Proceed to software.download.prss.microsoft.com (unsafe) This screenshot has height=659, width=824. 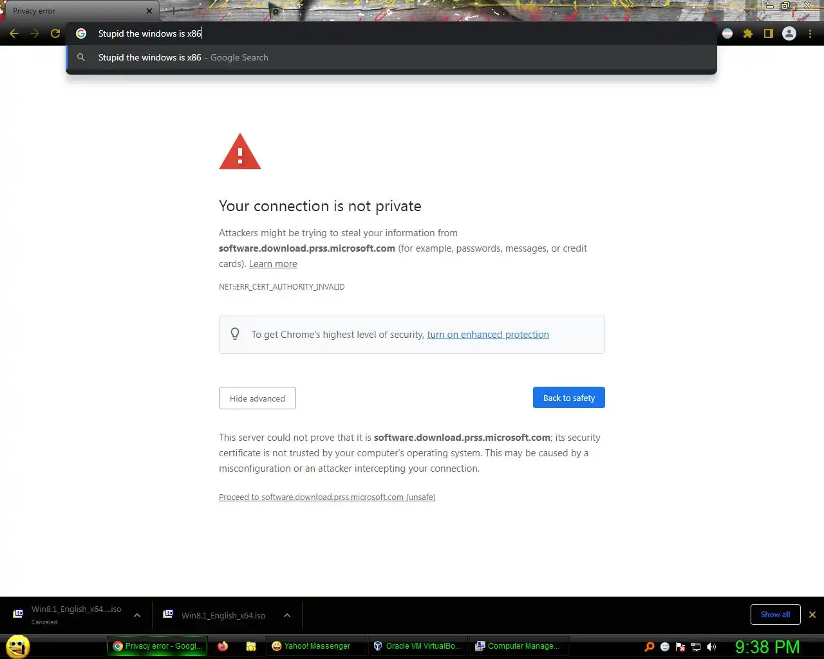click(327, 497)
